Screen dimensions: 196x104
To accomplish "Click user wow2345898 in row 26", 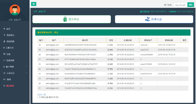I will click(x=146, y=64).
